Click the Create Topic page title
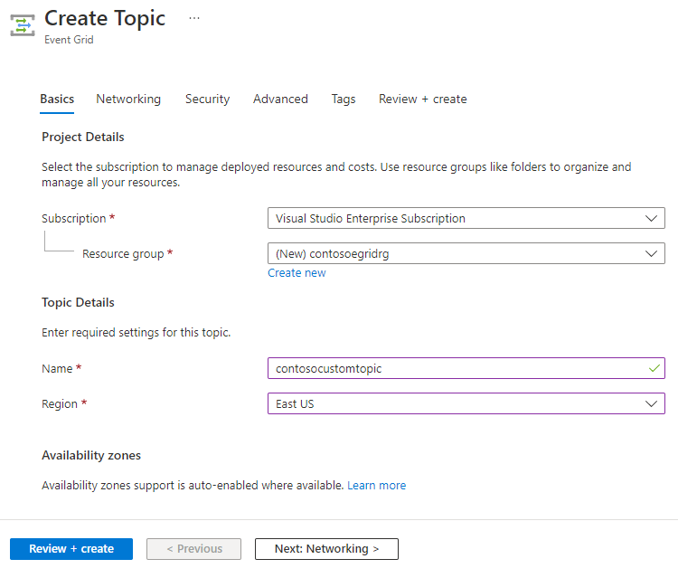The image size is (678, 578). 105,18
